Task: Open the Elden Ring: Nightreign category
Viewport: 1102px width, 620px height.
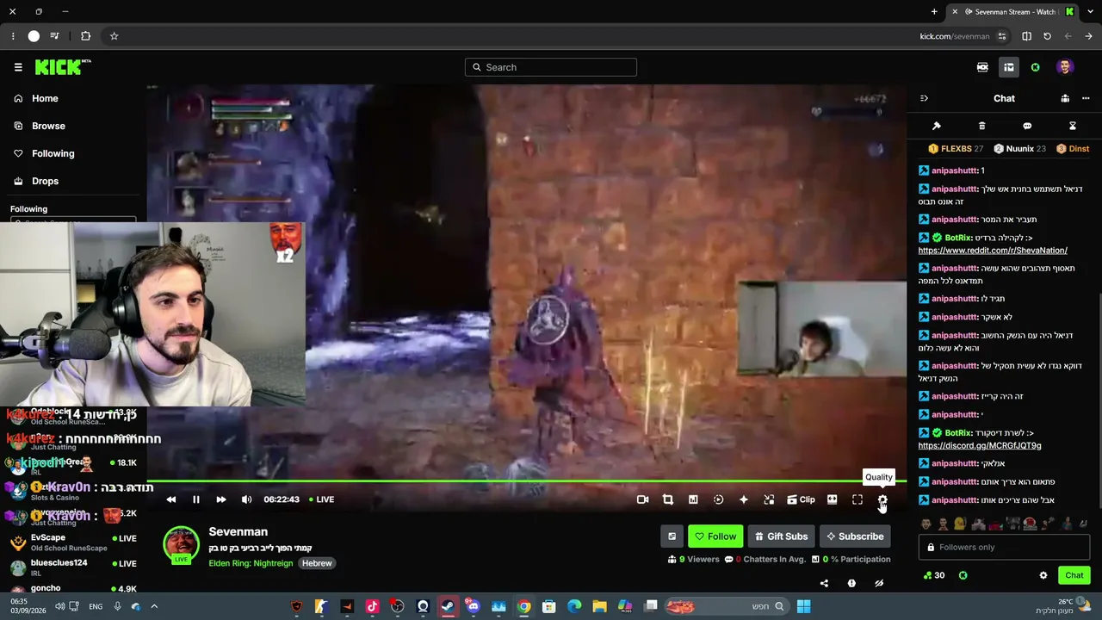Action: (x=251, y=563)
